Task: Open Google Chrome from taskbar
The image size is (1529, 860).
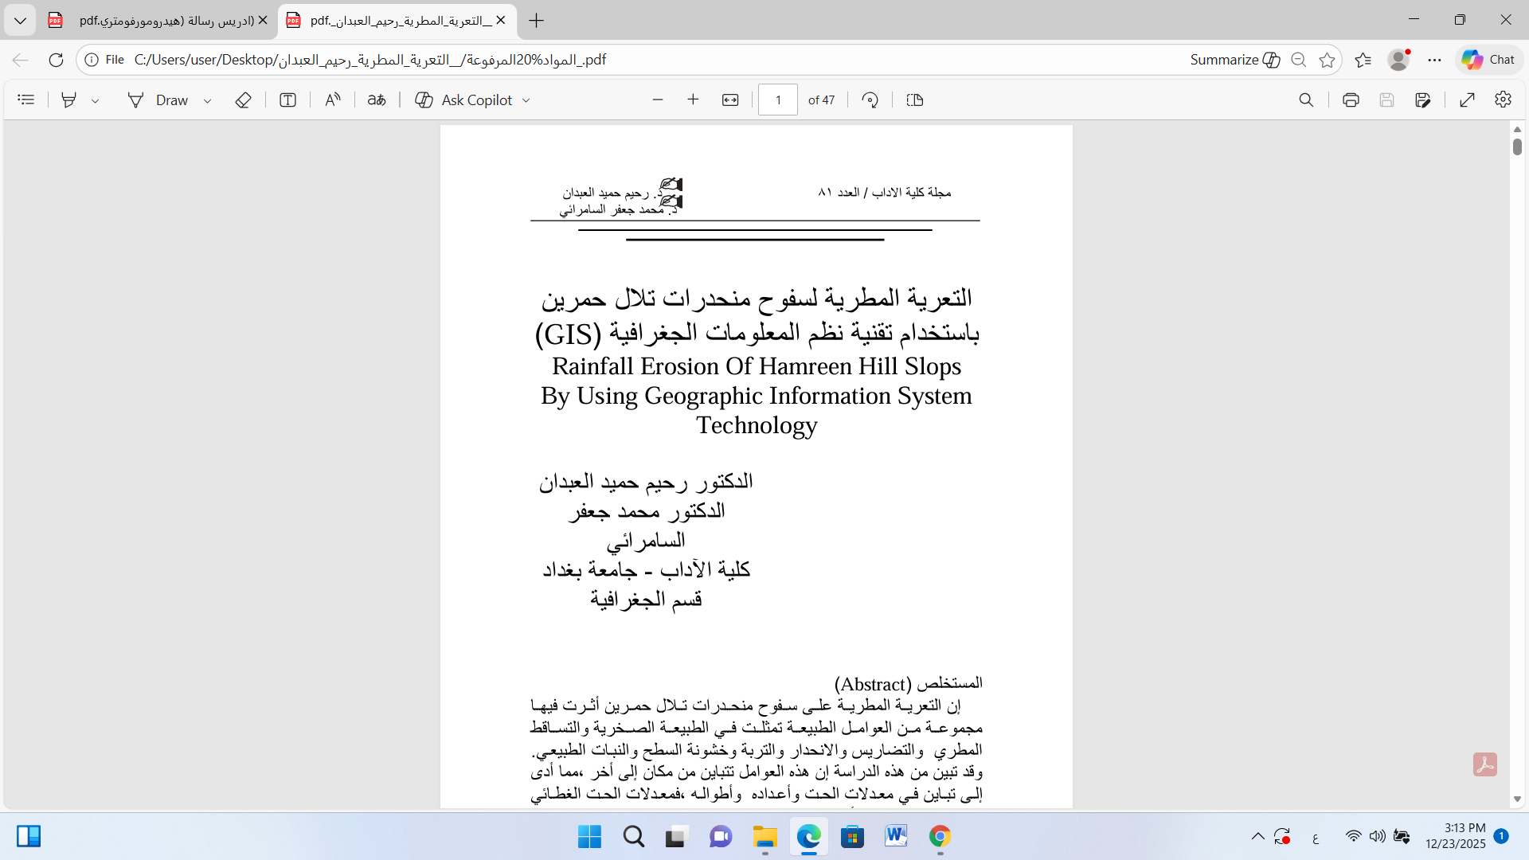Action: (940, 836)
